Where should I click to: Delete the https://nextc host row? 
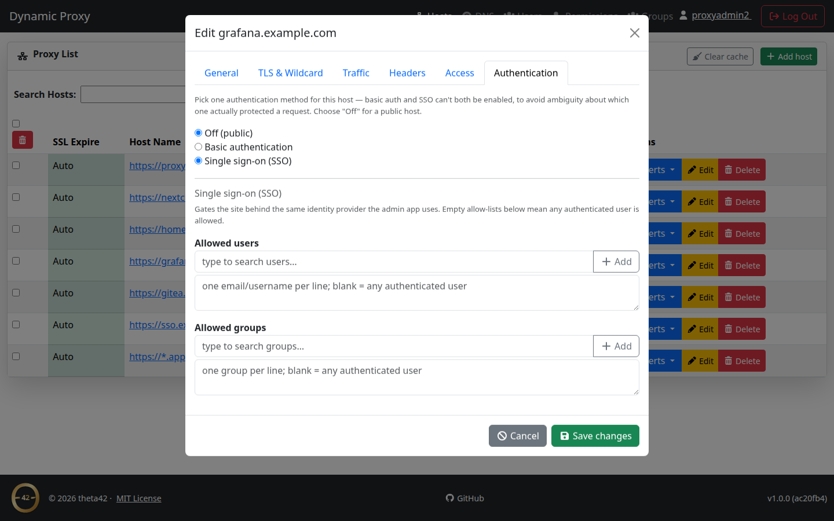(x=742, y=201)
